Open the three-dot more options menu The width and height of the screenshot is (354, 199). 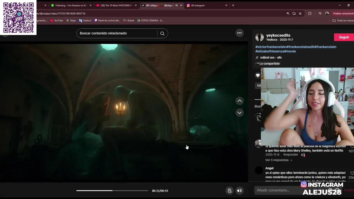[x=240, y=33]
